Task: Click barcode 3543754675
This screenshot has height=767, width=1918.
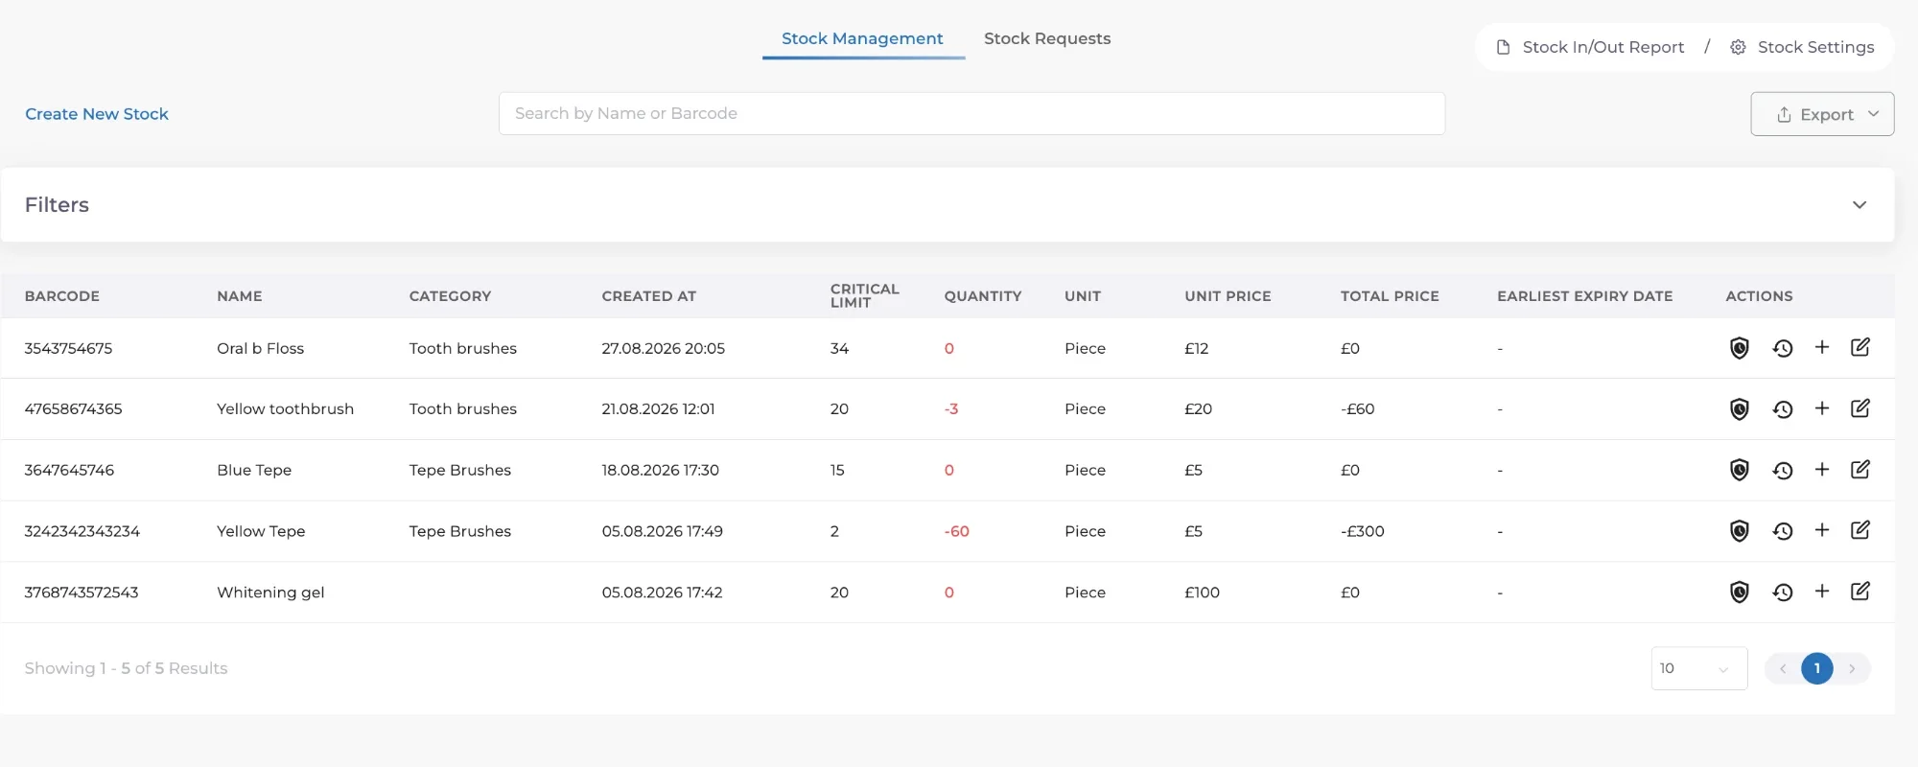Action: 69,348
